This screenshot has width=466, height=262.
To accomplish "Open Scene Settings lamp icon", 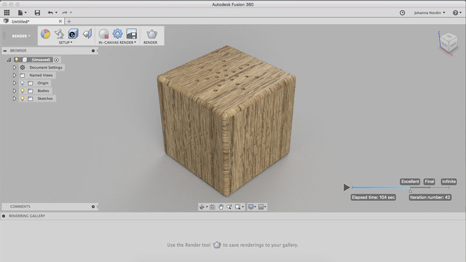I will 59,34.
